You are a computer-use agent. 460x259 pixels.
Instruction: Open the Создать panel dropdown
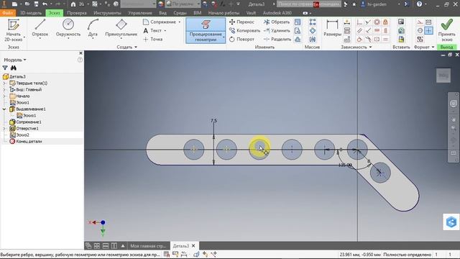(x=126, y=47)
